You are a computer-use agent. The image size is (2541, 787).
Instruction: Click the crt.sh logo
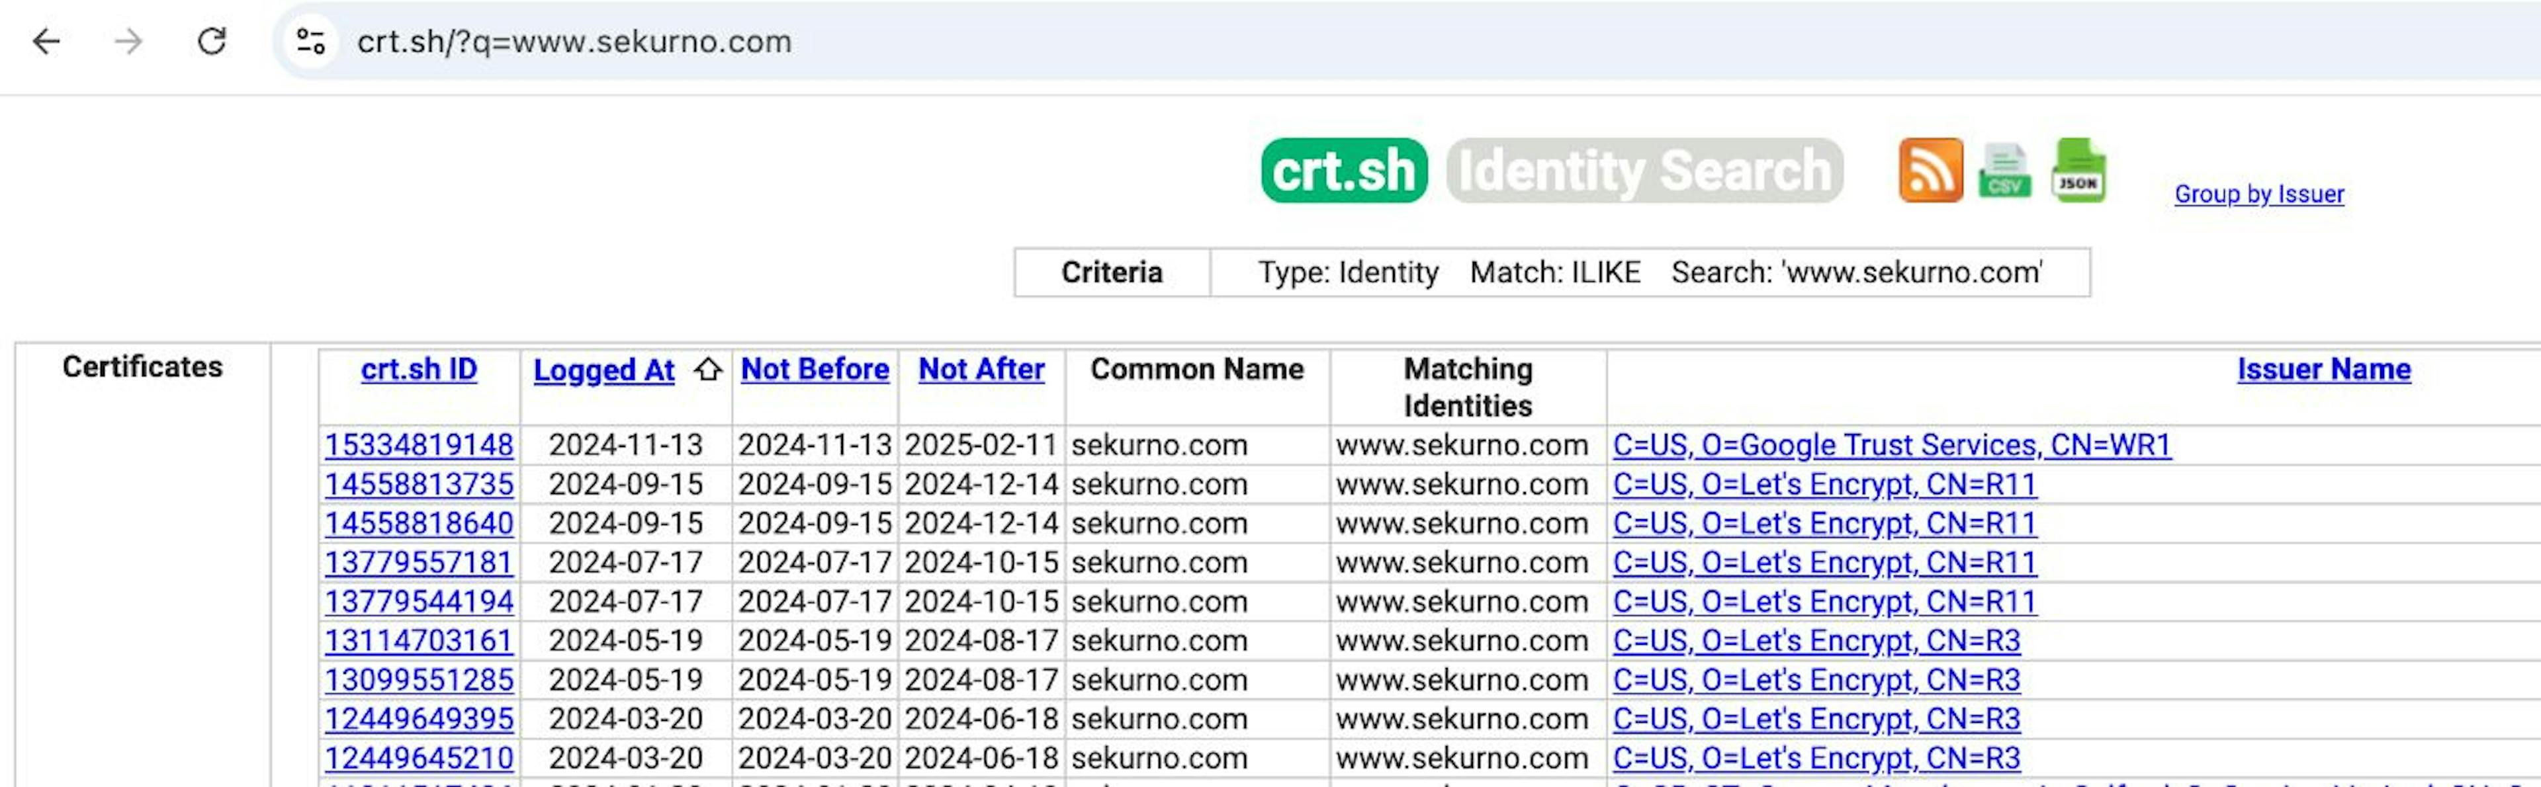point(1343,171)
